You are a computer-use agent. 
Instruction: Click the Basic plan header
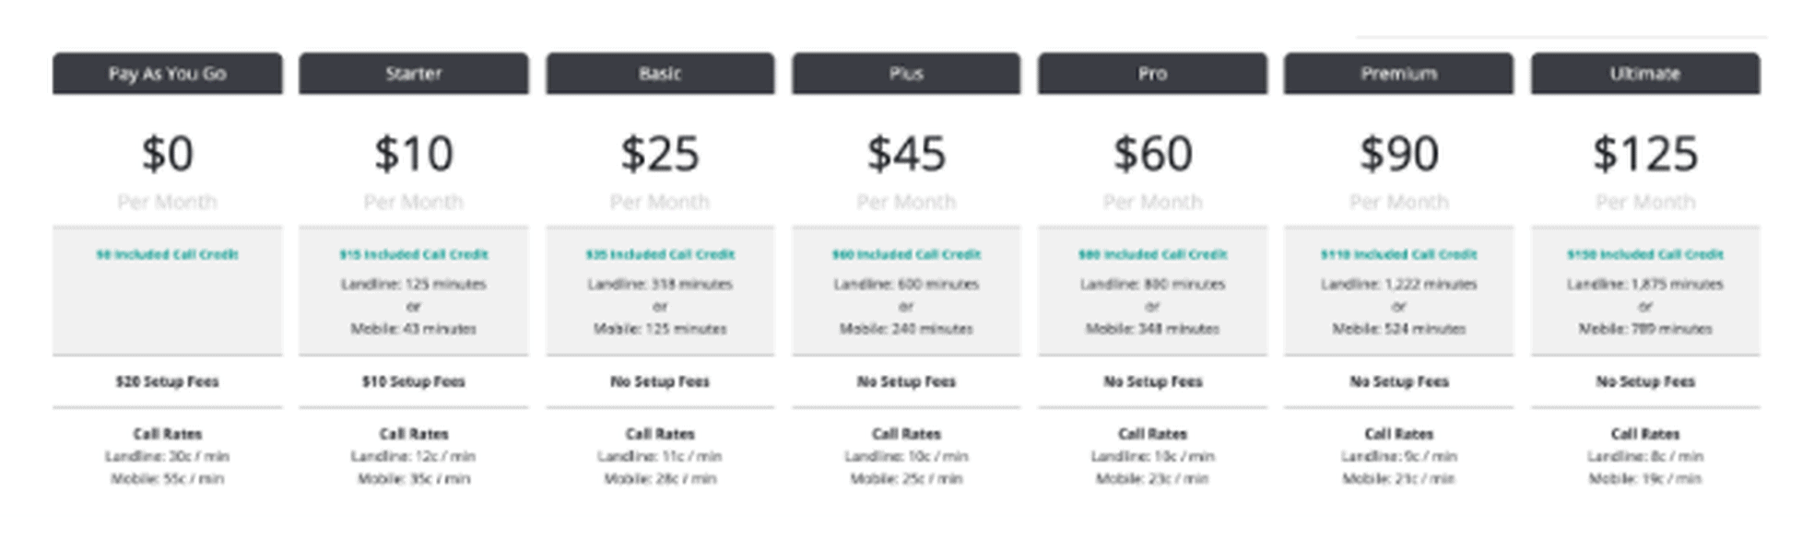[x=660, y=74]
